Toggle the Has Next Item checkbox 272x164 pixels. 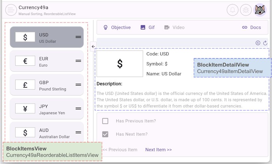point(105,134)
